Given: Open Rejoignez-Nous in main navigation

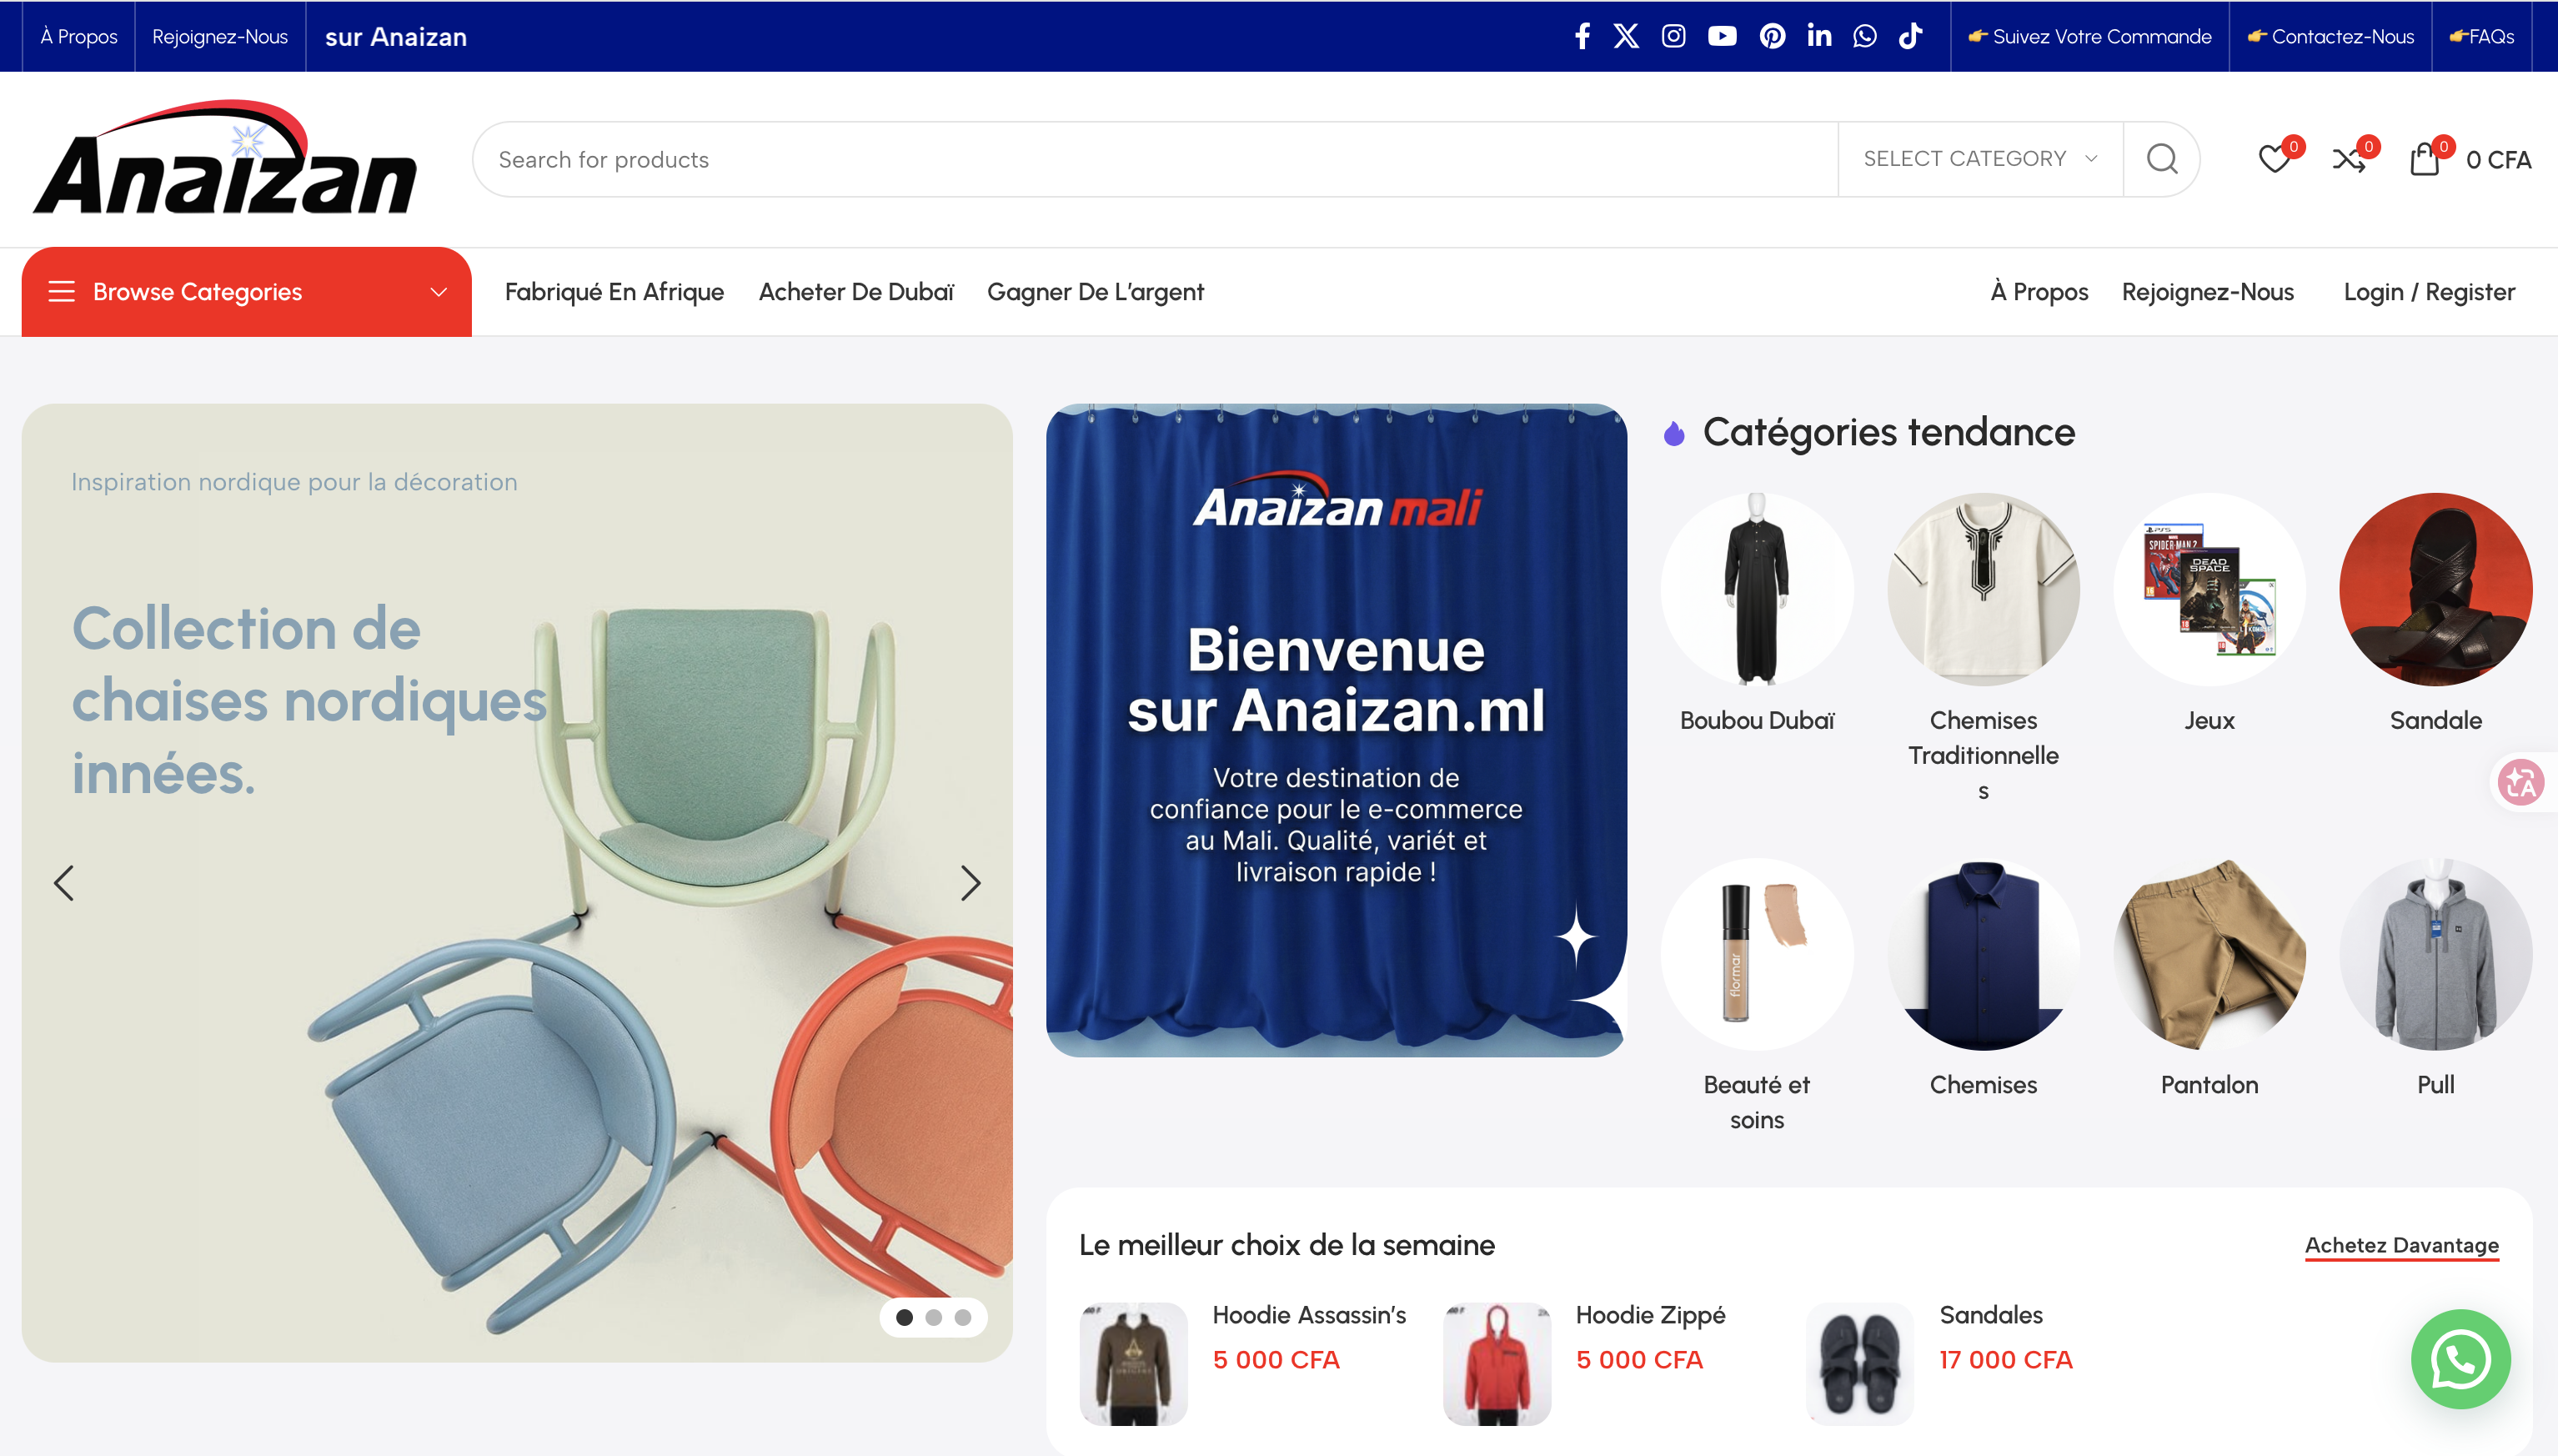Looking at the screenshot, I should coord(2207,292).
